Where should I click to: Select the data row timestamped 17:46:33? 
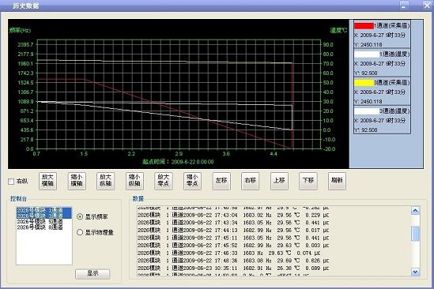click(228, 253)
